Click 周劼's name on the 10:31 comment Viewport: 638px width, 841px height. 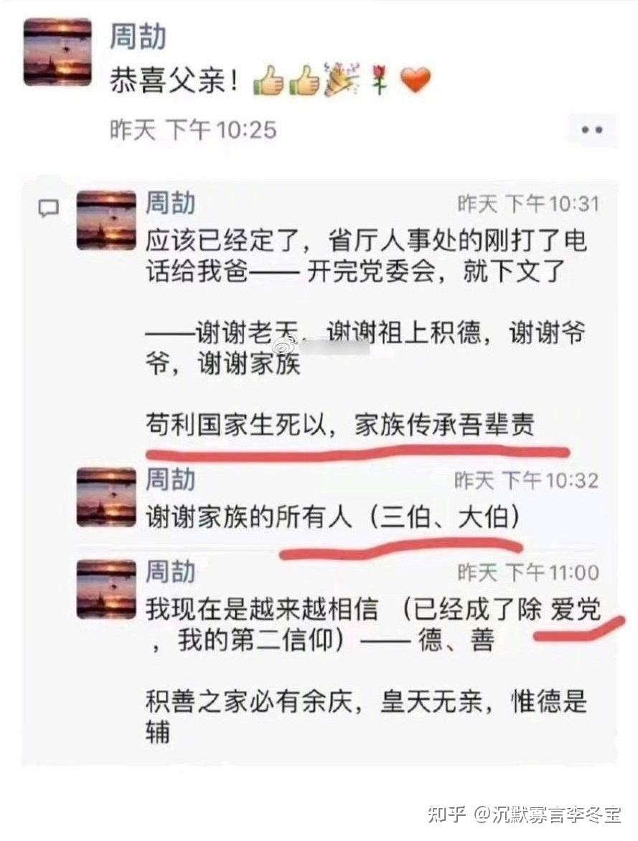(x=171, y=203)
